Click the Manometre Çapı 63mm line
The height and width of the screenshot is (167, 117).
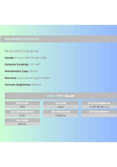21,71
